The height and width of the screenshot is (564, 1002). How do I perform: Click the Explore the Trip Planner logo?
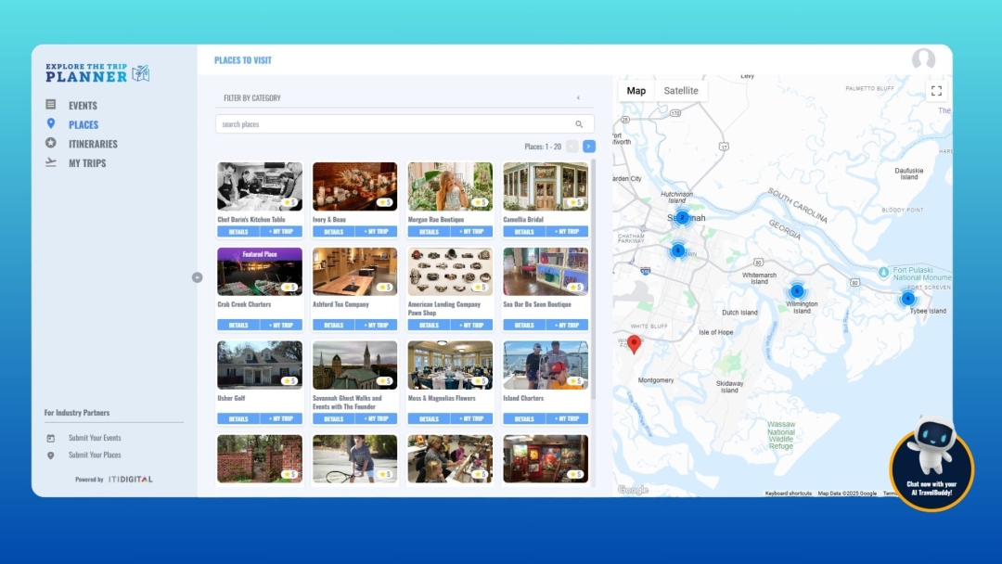click(97, 73)
